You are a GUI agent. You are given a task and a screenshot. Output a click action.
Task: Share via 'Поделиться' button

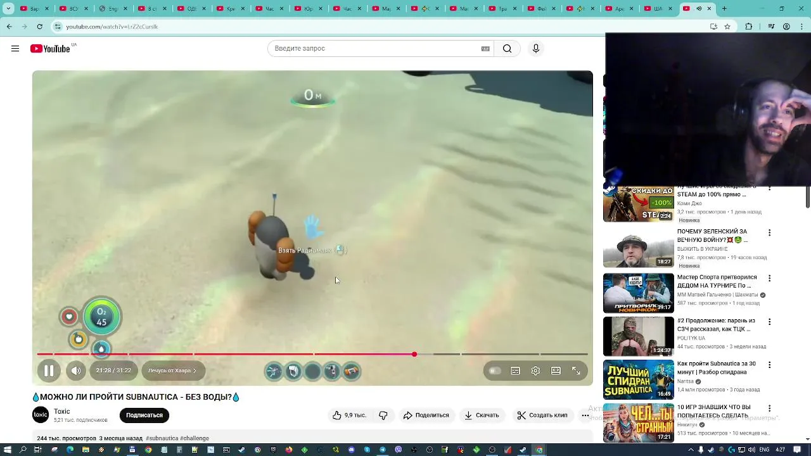coord(426,415)
